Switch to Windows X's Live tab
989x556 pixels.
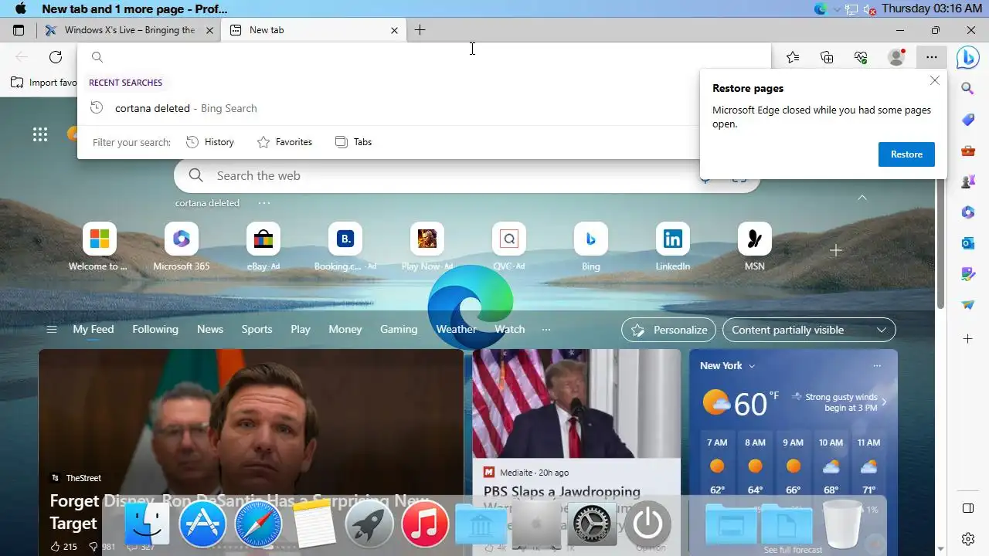(x=129, y=30)
